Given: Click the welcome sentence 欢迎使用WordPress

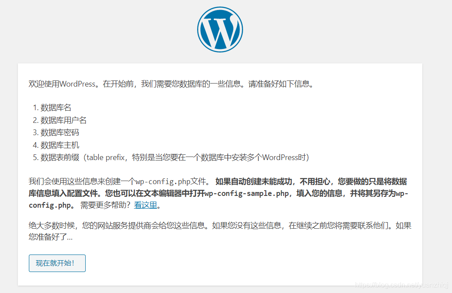Looking at the screenshot, I should tap(171, 84).
